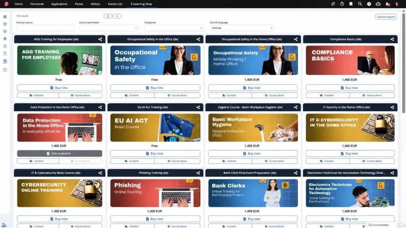The height and width of the screenshot is (228, 406).
Task: Go to the Home menu
Action: pos(19,4)
